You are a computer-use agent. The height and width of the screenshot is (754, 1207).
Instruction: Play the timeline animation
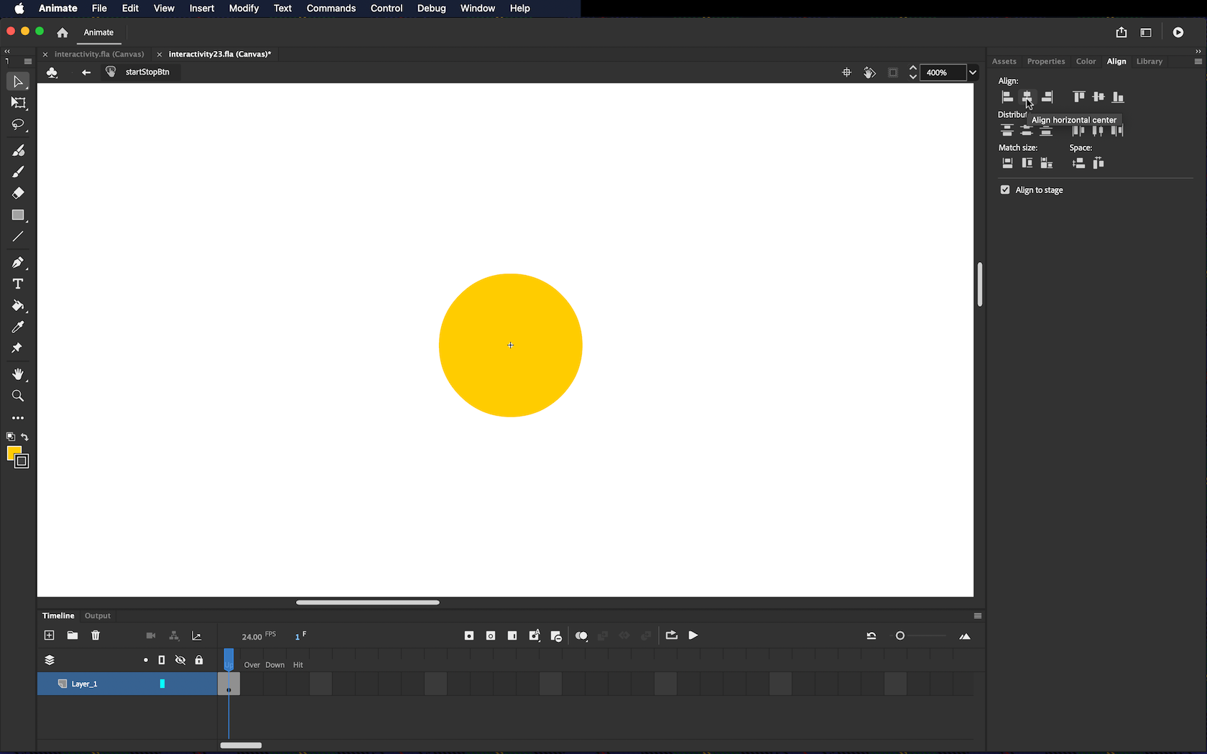pos(693,636)
